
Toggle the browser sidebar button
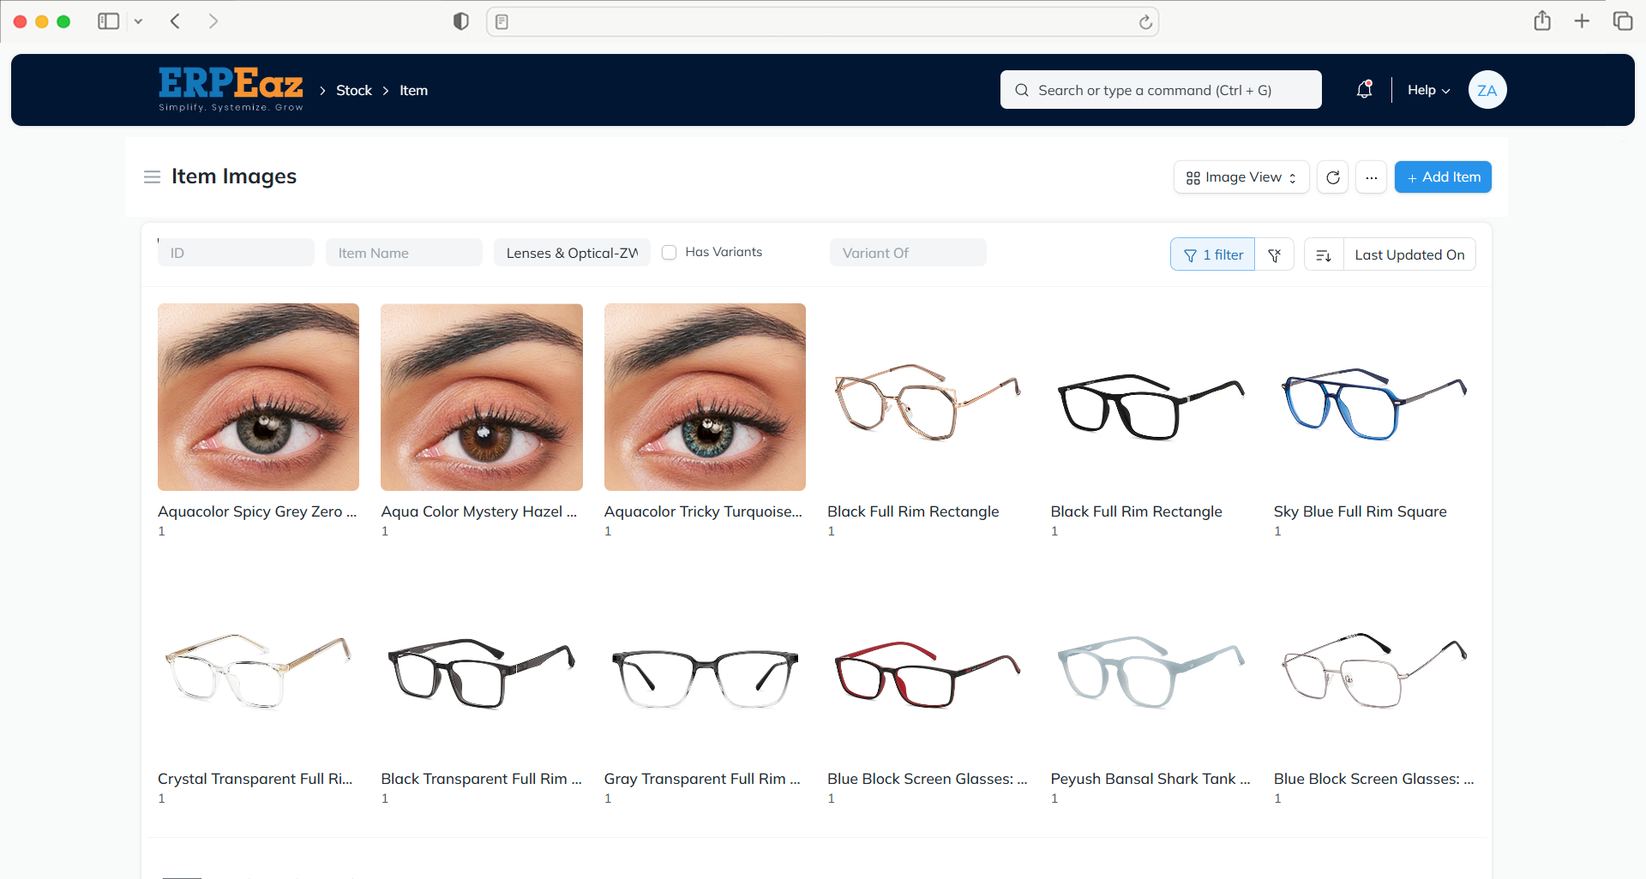coord(108,21)
